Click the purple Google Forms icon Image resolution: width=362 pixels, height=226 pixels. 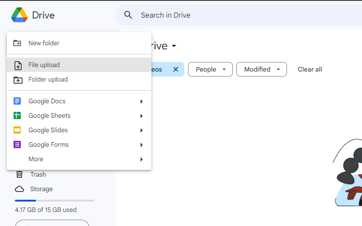pos(17,144)
